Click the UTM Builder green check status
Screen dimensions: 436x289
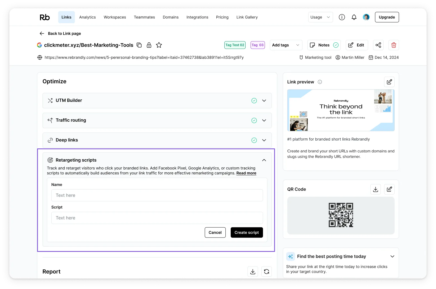point(254,101)
